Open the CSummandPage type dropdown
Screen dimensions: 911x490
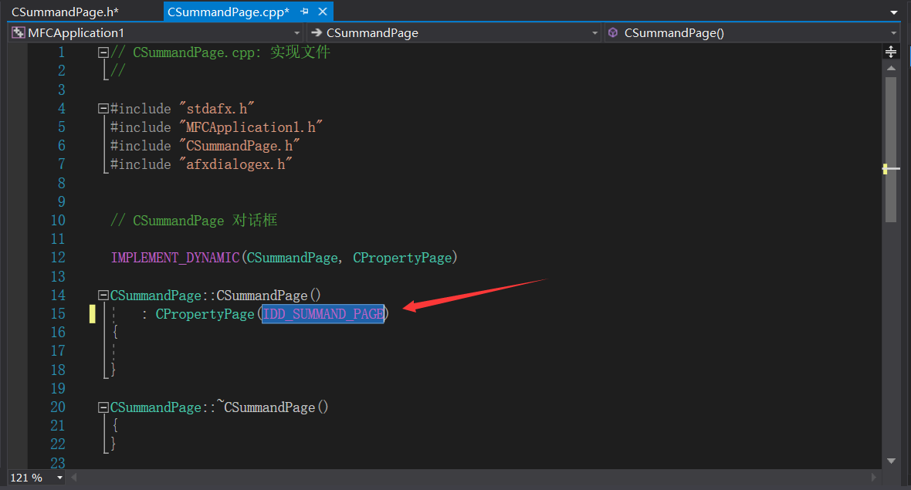point(593,32)
